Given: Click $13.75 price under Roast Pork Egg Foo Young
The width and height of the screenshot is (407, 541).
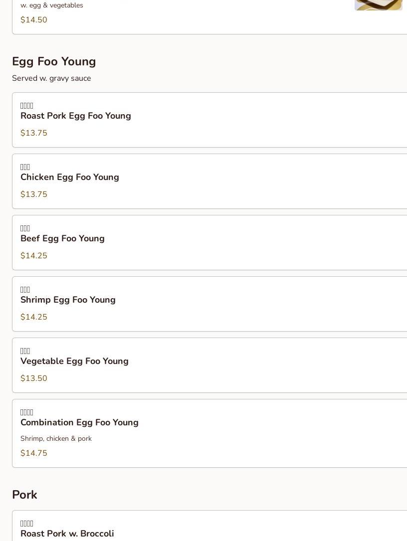Looking at the screenshot, I should coord(34,133).
